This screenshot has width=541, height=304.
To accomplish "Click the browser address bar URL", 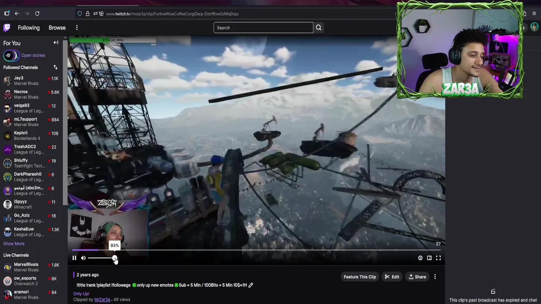I will point(172,14).
